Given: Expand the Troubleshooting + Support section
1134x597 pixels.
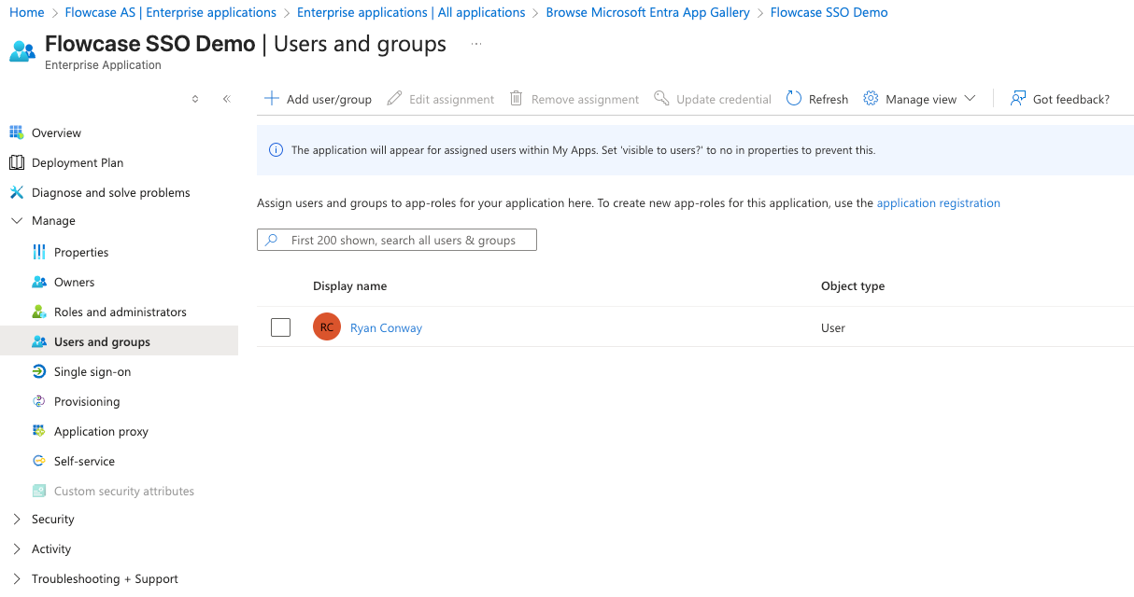Looking at the screenshot, I should [x=16, y=579].
